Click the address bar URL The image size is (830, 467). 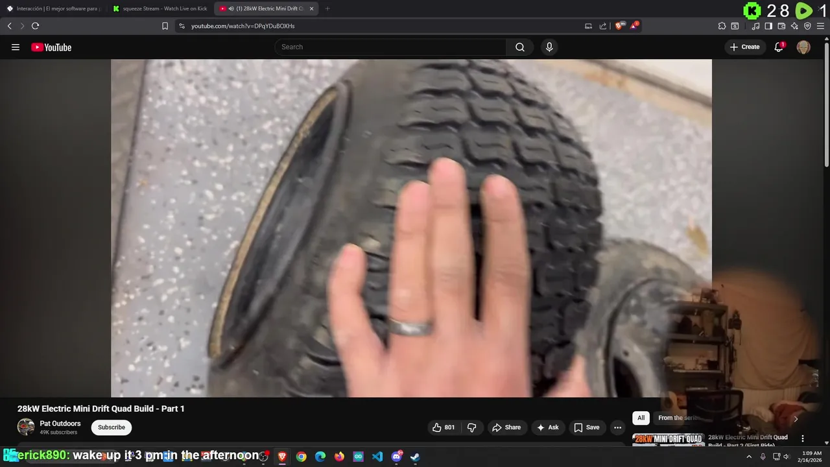pyautogui.click(x=243, y=26)
